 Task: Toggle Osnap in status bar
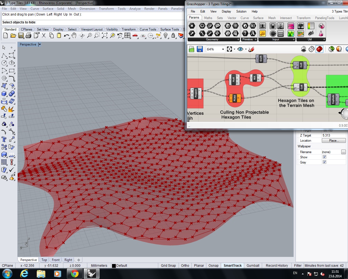pos(213,266)
